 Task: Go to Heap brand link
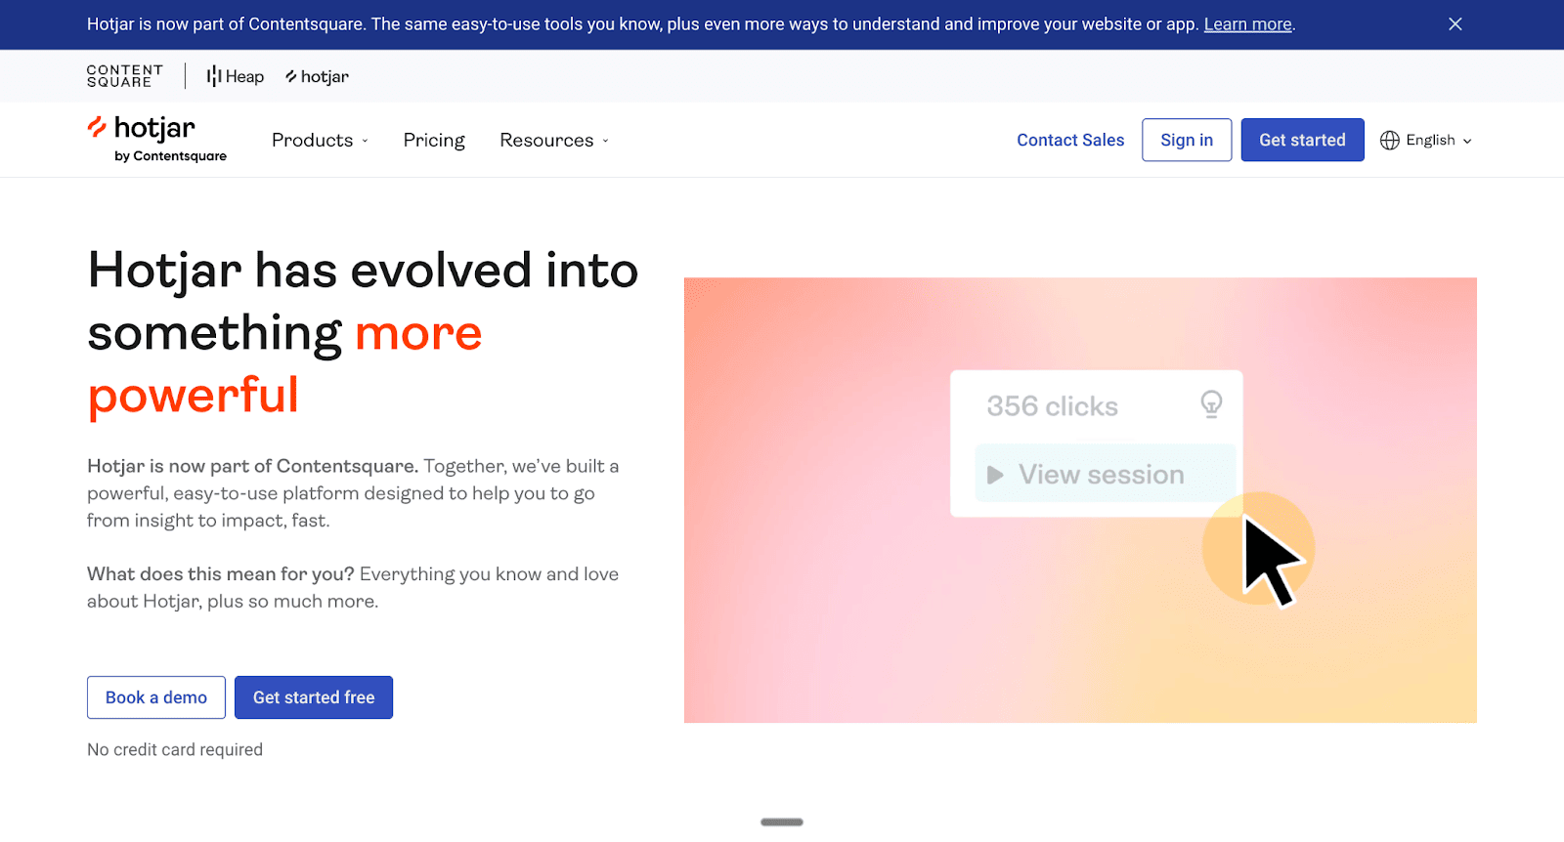[x=236, y=76]
